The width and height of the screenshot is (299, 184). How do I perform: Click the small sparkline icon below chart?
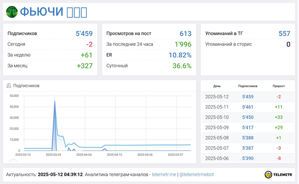pyautogui.click(x=13, y=160)
